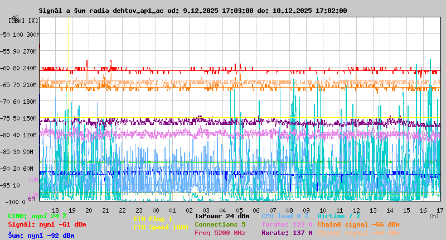Select the blue Šum −92 dBm legend entry
Screen dimensions: 446x240
[41, 236]
